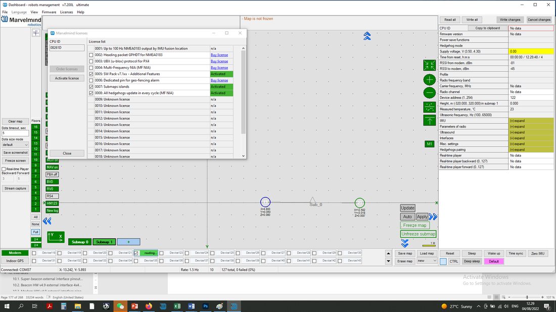Viewport: 556px width, 312px height.
Task: Click the green zoom-out minus icon
Action: click(x=430, y=93)
